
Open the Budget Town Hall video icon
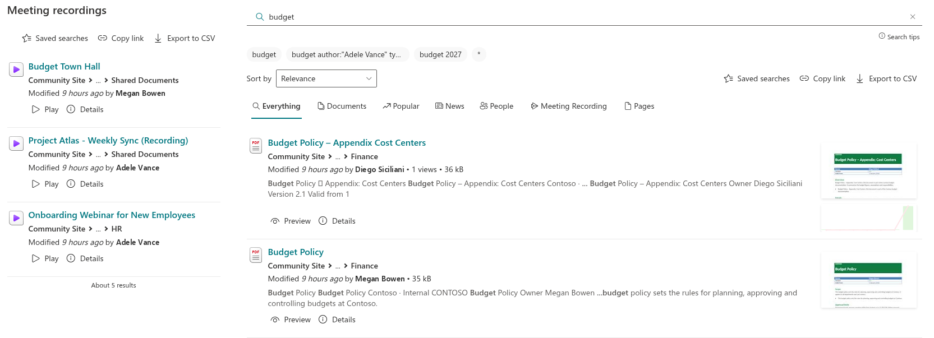coord(16,70)
